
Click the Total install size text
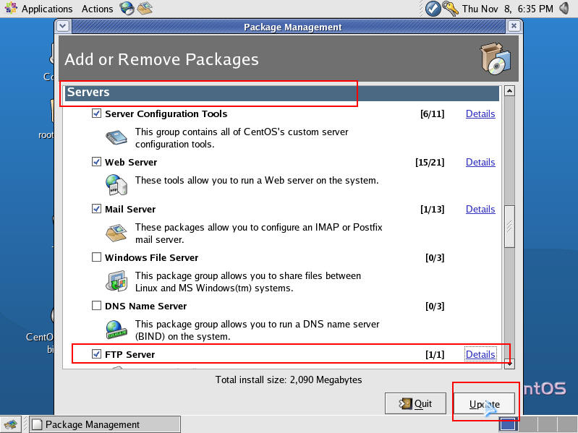point(289,380)
